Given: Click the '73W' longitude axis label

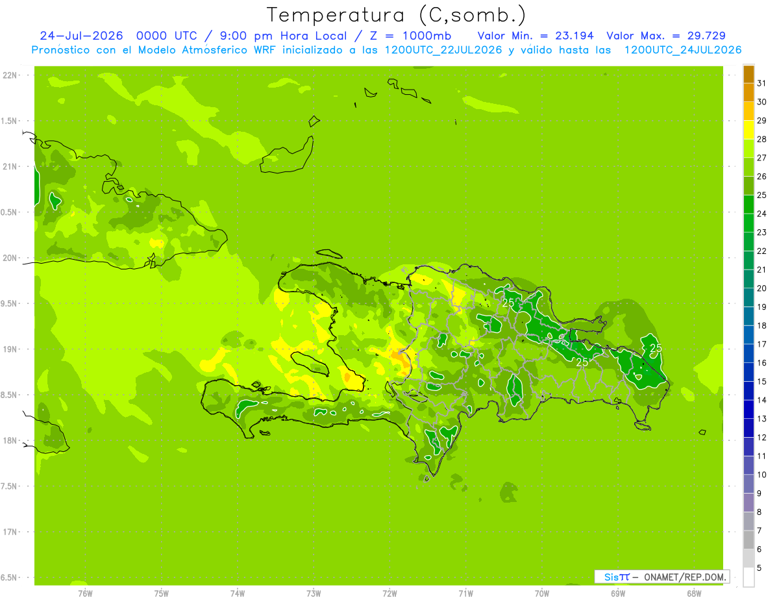Looking at the screenshot, I should pyautogui.click(x=314, y=593).
